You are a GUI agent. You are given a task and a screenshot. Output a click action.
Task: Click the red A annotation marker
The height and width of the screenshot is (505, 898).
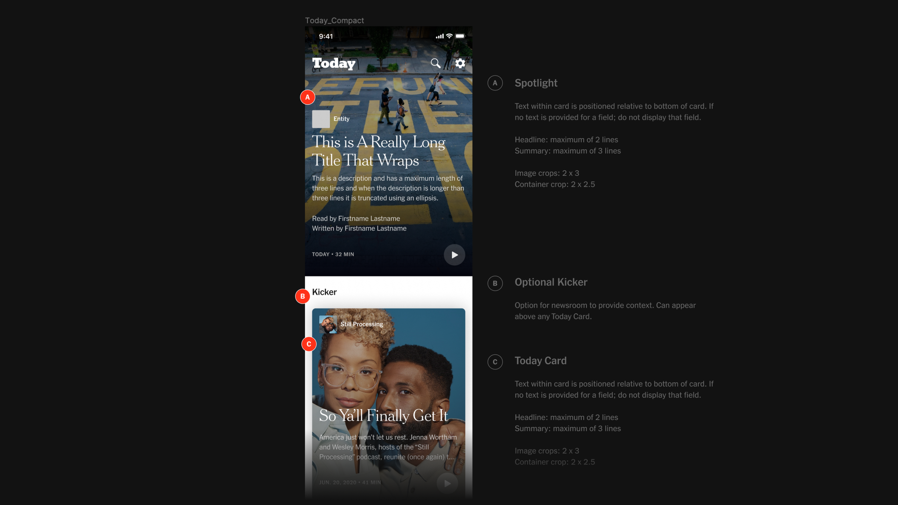pyautogui.click(x=307, y=97)
